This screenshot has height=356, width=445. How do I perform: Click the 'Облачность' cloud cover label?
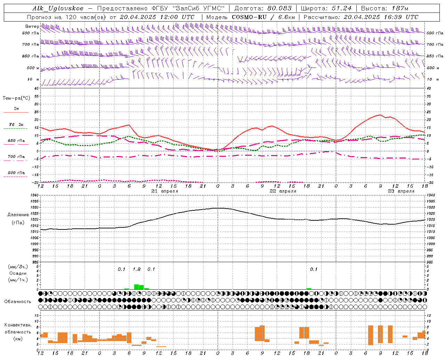18,302
